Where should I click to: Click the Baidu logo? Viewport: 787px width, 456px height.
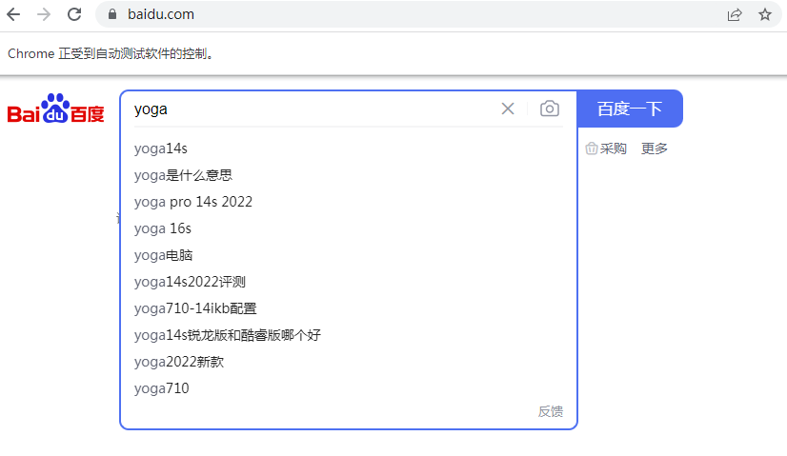tap(55, 109)
